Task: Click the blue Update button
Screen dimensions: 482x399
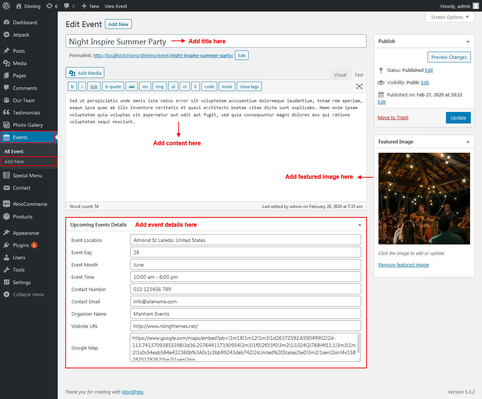Action: click(x=458, y=118)
